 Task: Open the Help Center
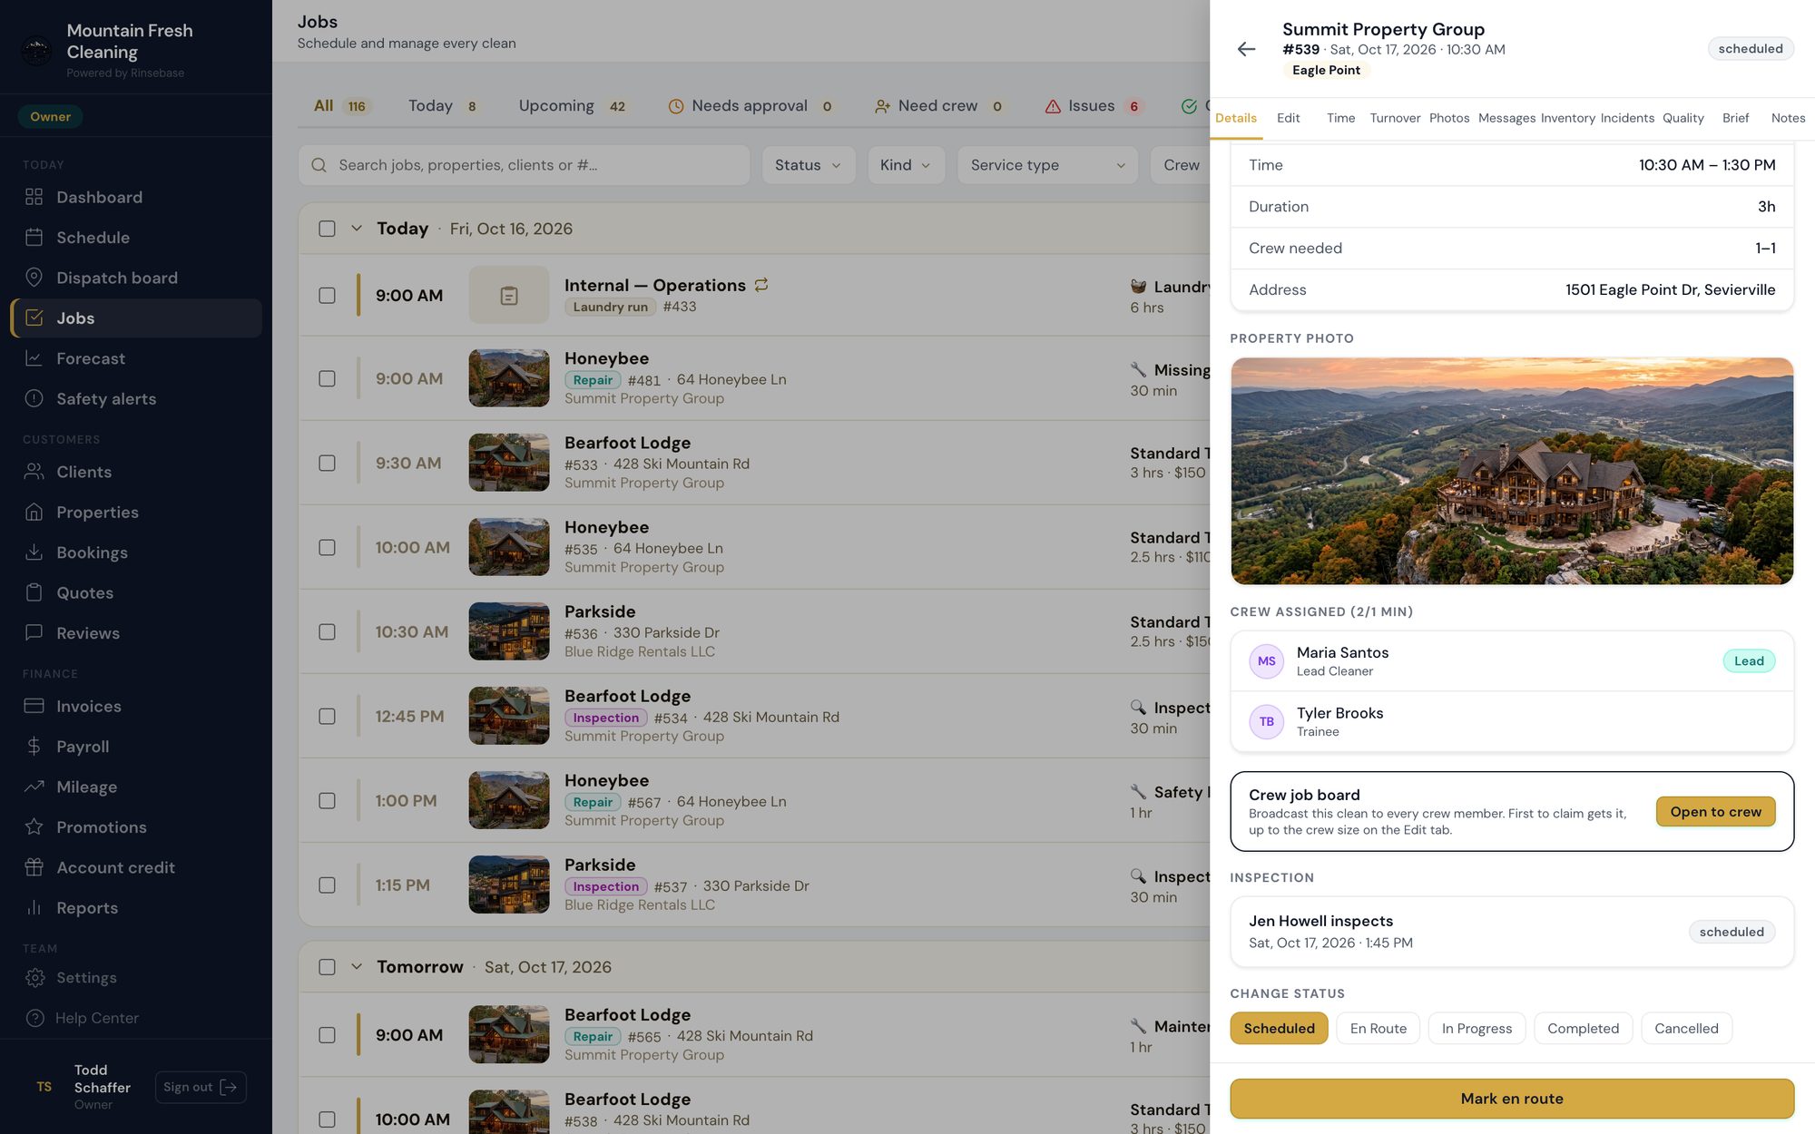click(136, 1018)
